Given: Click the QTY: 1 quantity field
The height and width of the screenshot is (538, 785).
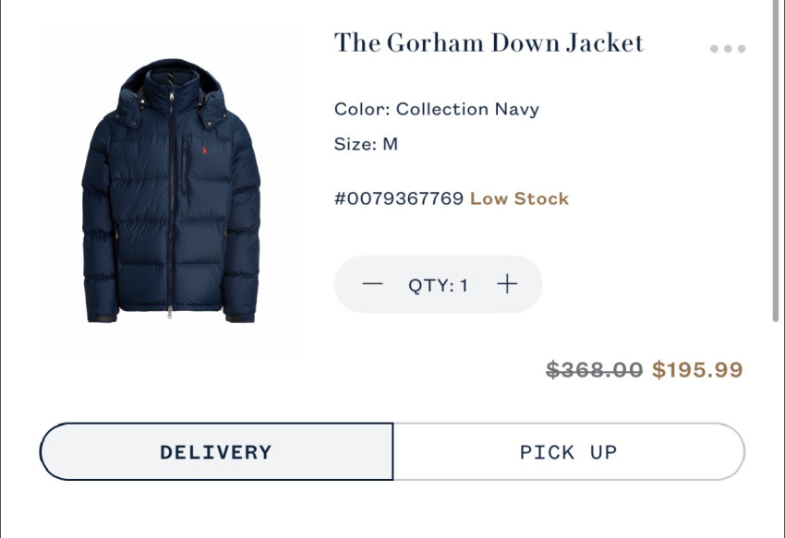Looking at the screenshot, I should 439,285.
